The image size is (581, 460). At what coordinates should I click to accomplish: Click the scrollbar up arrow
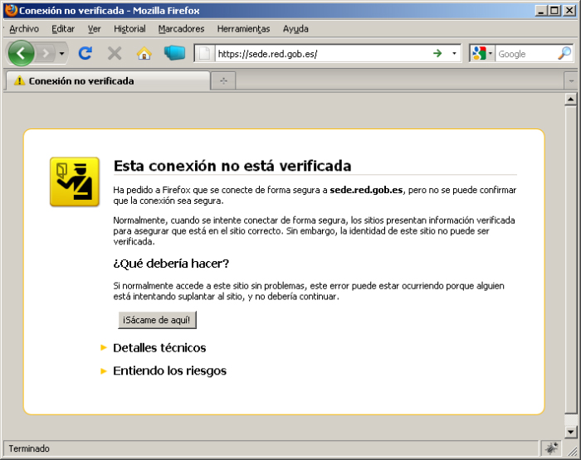(x=571, y=99)
